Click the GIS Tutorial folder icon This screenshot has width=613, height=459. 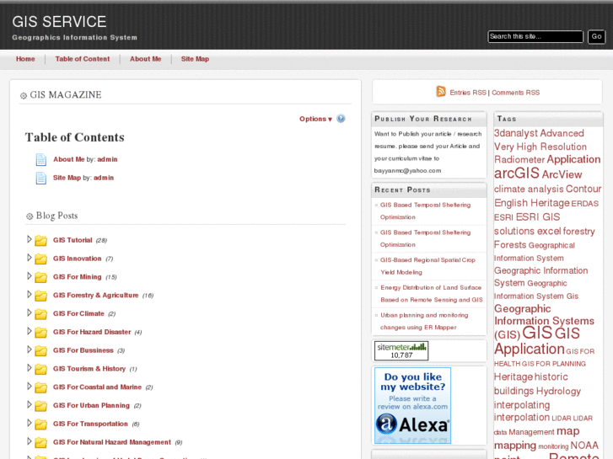[40, 240]
